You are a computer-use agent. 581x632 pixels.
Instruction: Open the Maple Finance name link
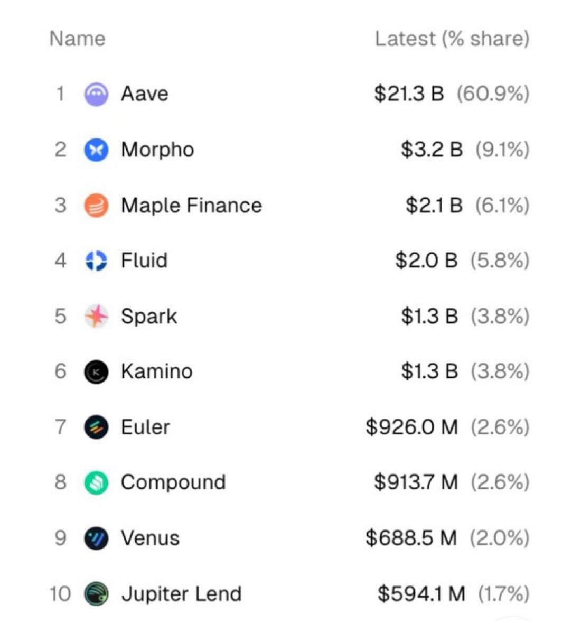click(191, 206)
